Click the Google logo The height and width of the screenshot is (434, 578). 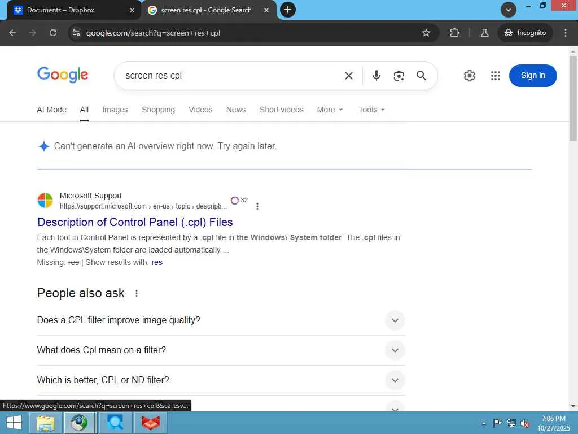(63, 75)
